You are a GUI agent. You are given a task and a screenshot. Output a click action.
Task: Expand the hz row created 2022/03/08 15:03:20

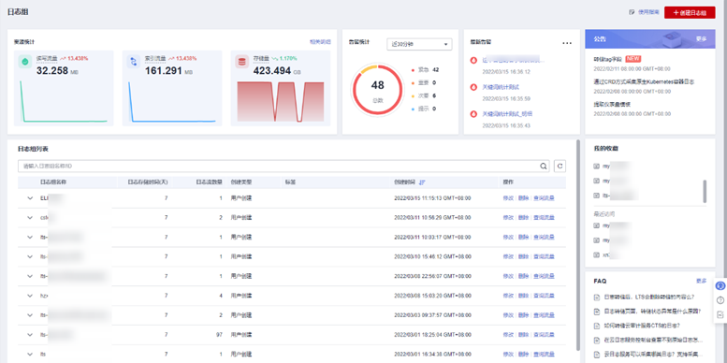[30, 296]
